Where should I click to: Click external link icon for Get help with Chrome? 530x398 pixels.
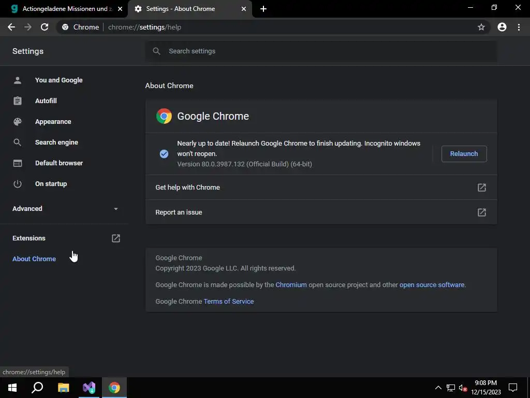482,188
